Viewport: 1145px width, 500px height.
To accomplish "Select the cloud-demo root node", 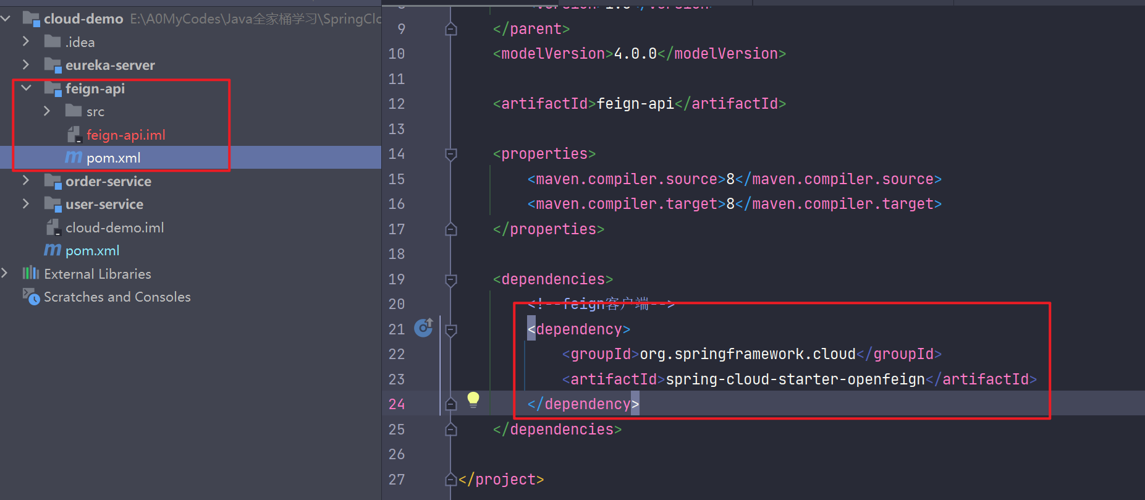I will pos(190,19).
